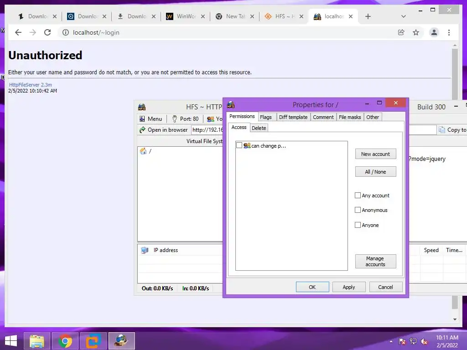This screenshot has width=467, height=350.
Task: Click the New account button
Action: pyautogui.click(x=375, y=154)
